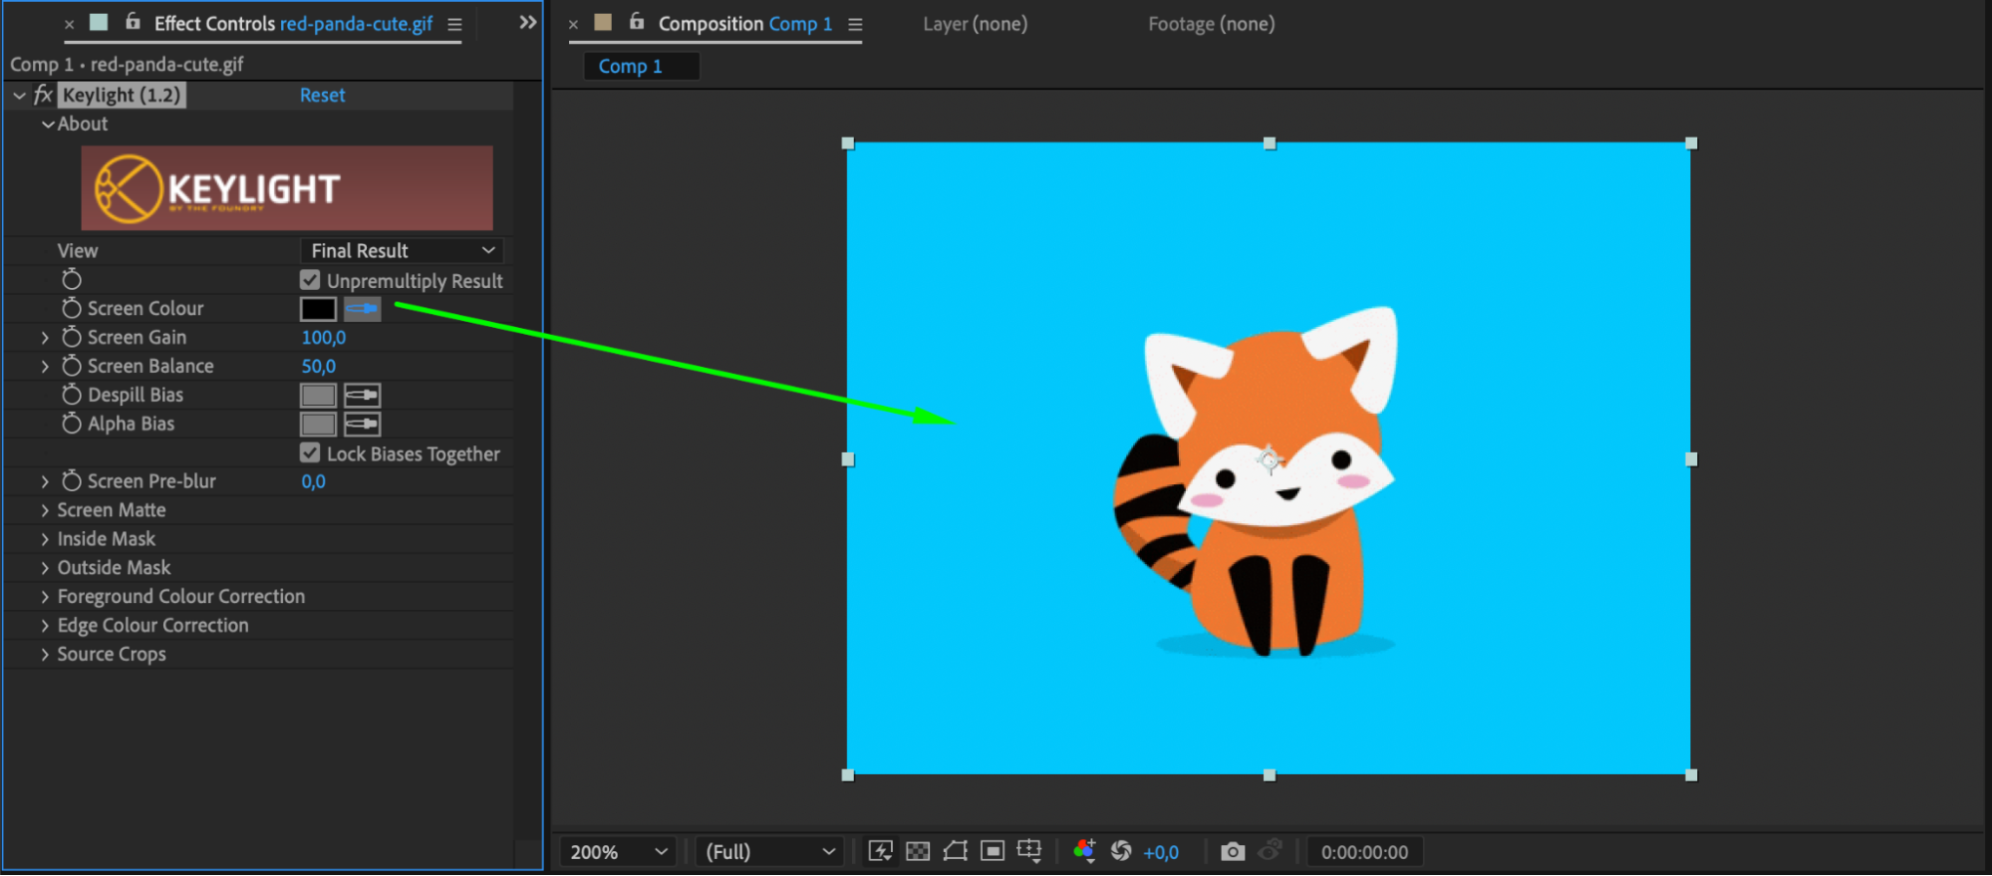Reset the Keylight effect

pos(322,96)
